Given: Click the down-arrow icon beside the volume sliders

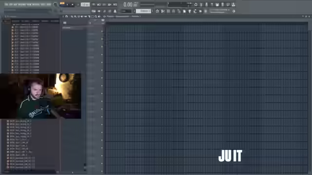Looking at the screenshot, I should click(x=234, y=11).
